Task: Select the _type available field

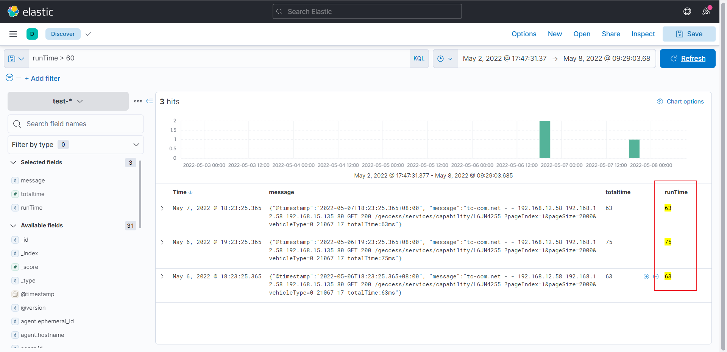Action: pyautogui.click(x=28, y=281)
